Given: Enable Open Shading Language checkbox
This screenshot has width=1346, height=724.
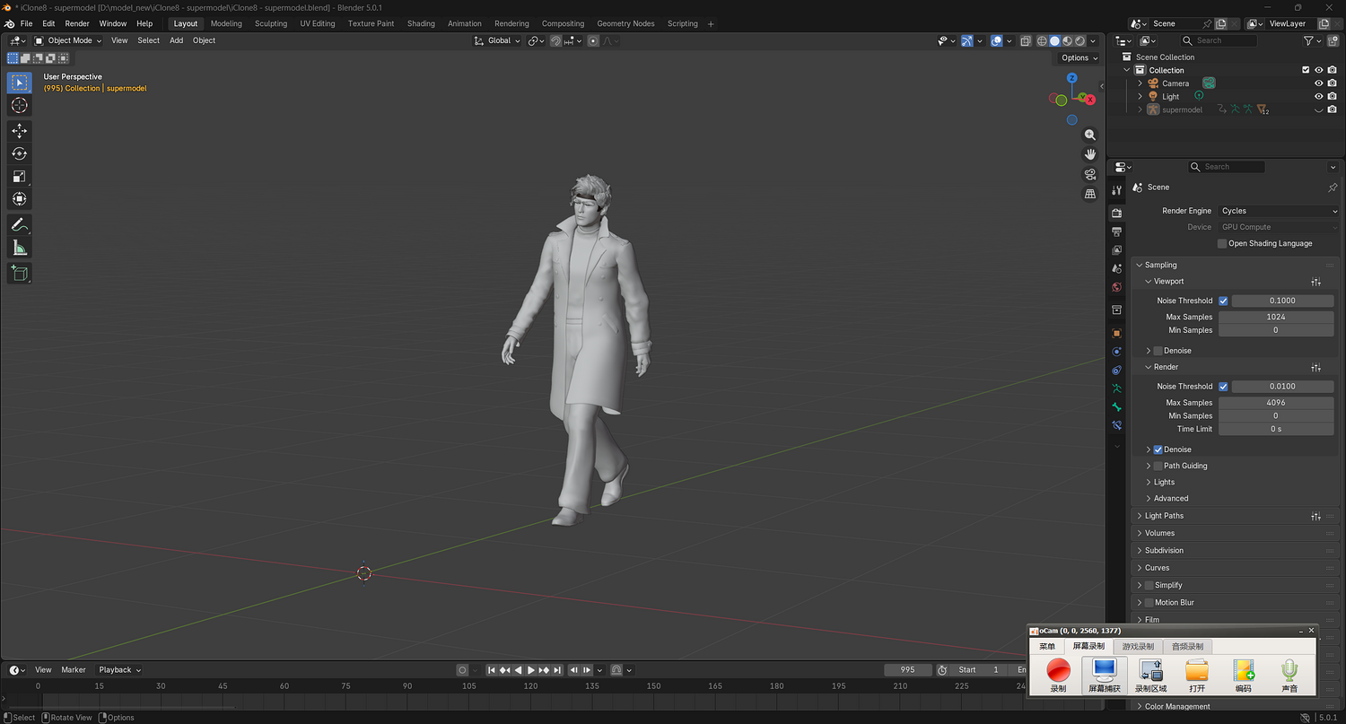Looking at the screenshot, I should click(1222, 243).
